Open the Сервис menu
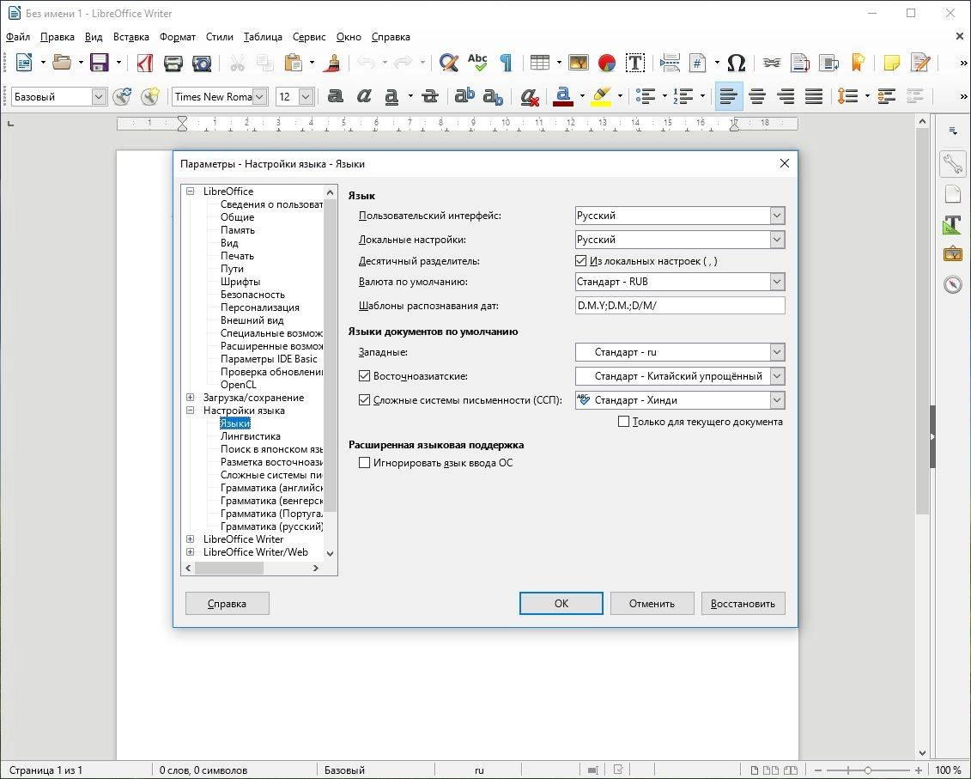971x779 pixels. tap(309, 37)
